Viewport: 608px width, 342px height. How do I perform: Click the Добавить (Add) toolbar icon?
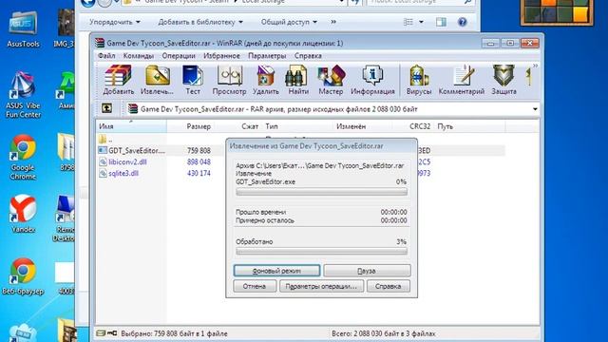pos(118,80)
